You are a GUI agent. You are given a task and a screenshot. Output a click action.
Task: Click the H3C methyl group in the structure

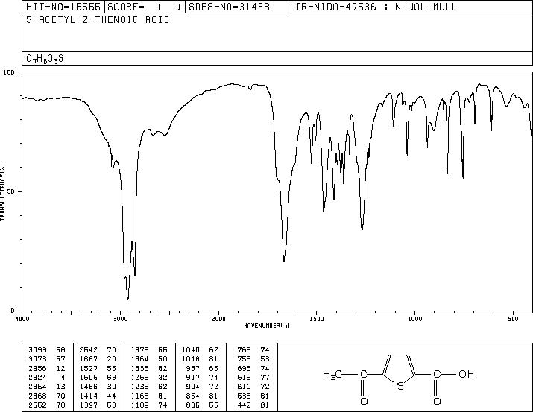[x=332, y=375]
